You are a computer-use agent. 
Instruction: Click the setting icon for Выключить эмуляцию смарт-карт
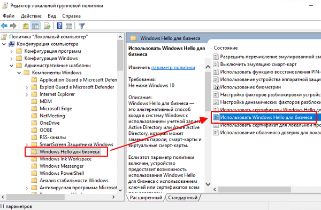point(216,64)
